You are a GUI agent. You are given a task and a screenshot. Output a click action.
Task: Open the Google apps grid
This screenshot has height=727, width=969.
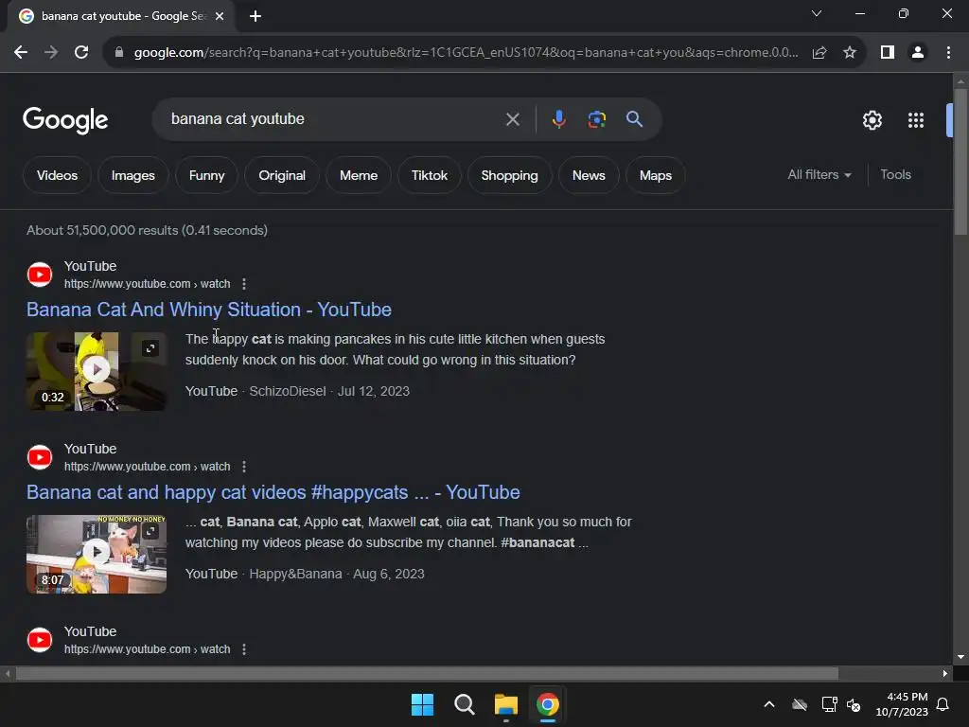click(916, 120)
